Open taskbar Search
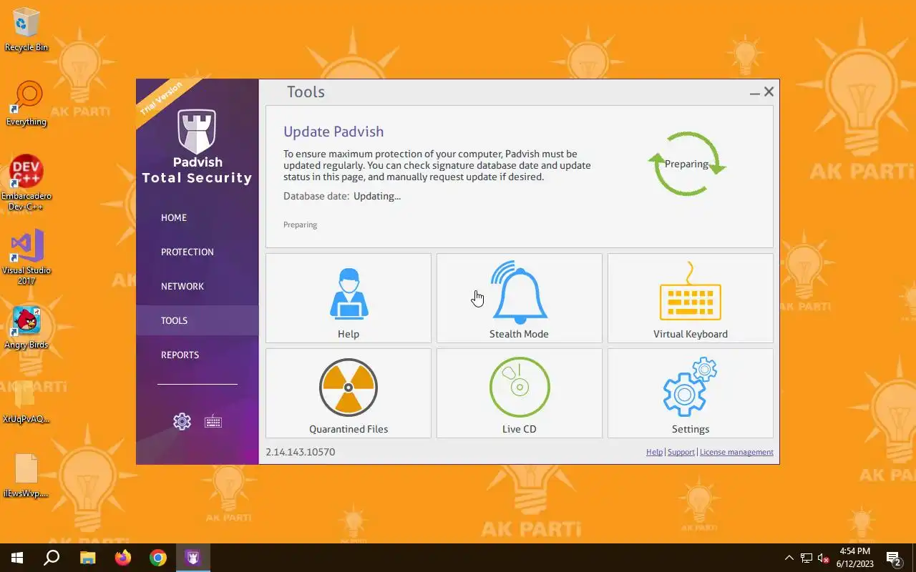The image size is (916, 572). pyautogui.click(x=52, y=558)
